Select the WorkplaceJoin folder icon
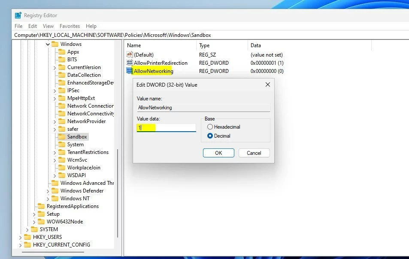Screen dimensions: 409x259 coord(62,168)
